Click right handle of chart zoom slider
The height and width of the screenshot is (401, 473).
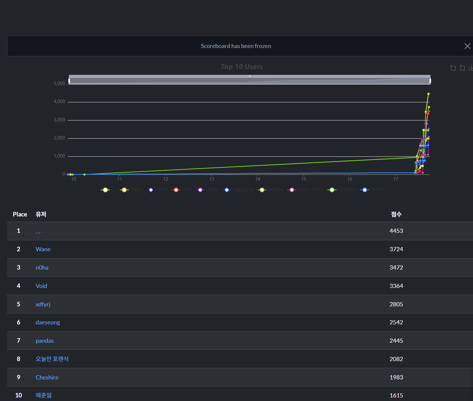tap(430, 81)
